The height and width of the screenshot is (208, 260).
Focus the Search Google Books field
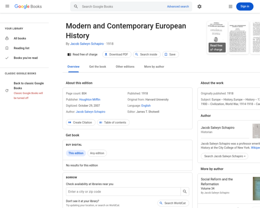coord(123,6)
